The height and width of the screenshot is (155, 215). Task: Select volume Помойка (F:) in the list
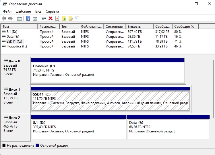click(17, 46)
